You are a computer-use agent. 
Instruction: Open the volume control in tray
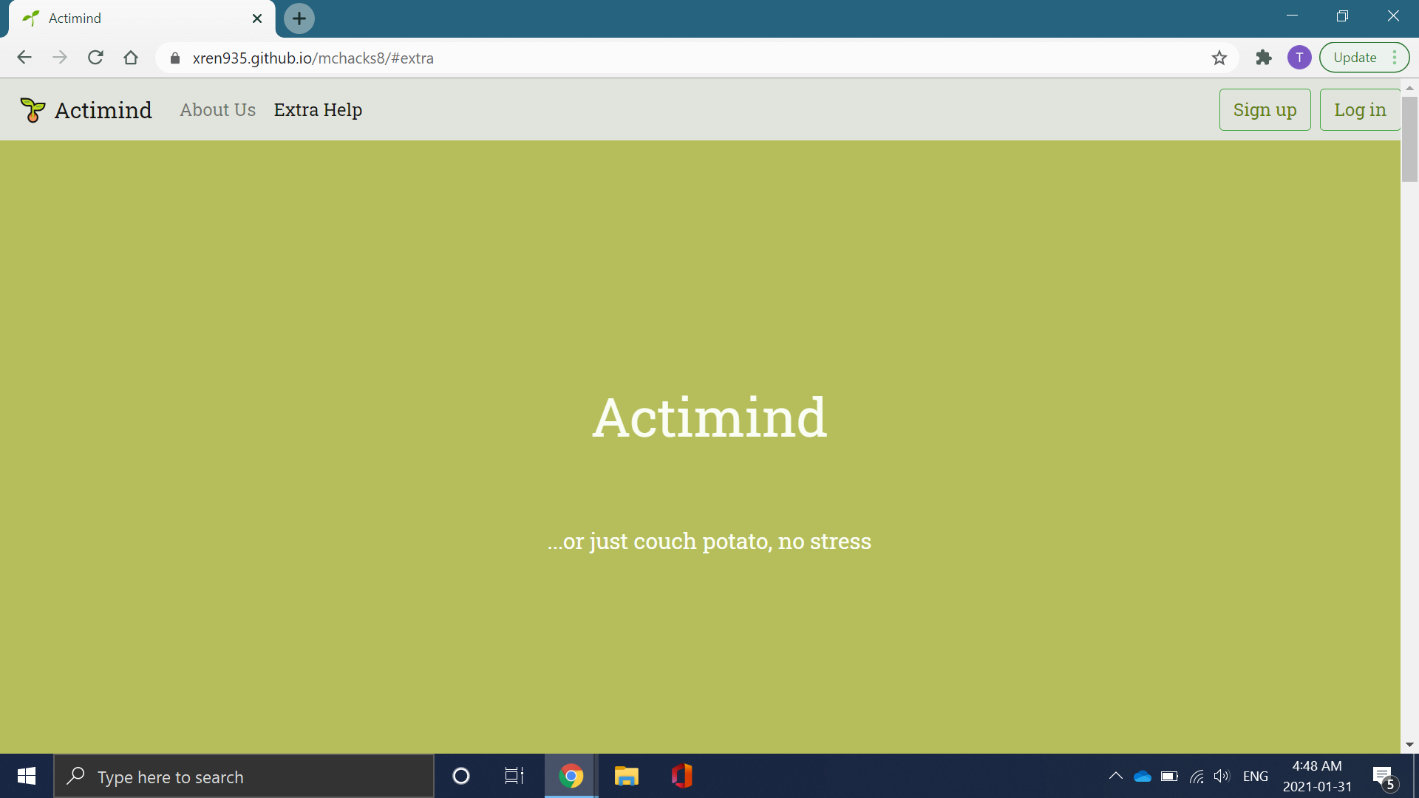[1221, 776]
